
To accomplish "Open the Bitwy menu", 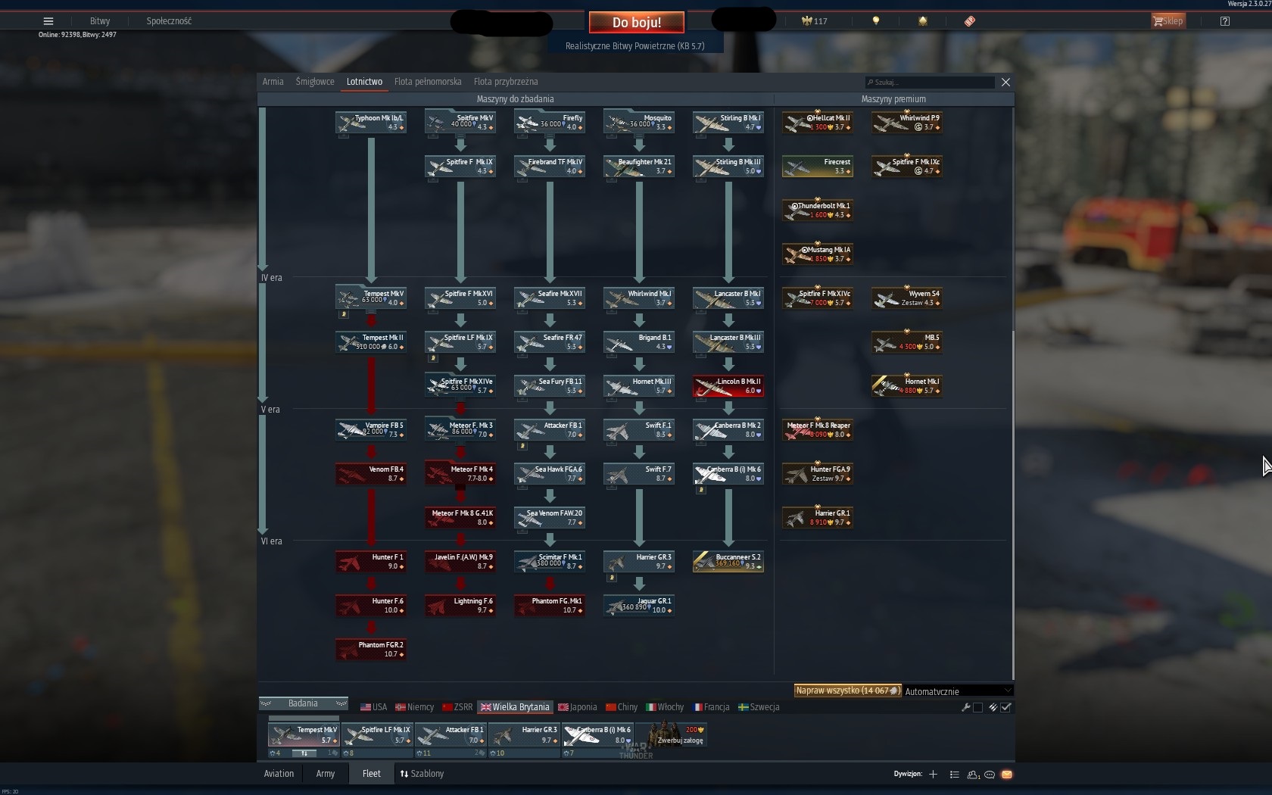I will pos(100,21).
